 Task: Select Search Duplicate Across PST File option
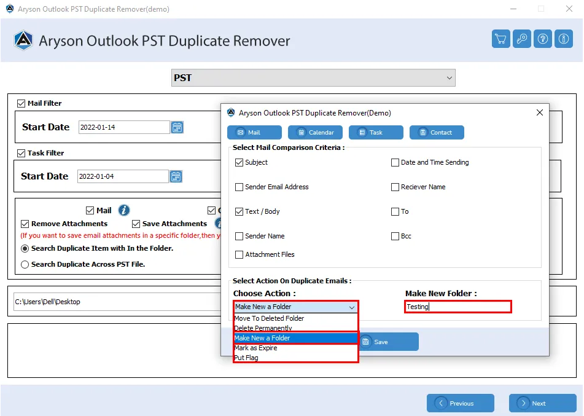(25, 264)
